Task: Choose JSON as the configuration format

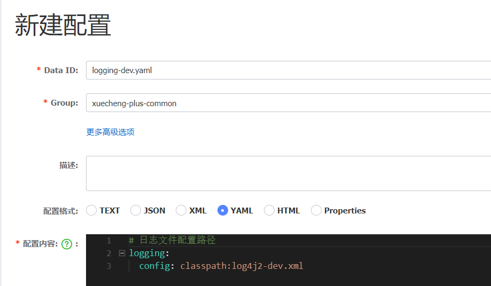Action: [136, 211]
